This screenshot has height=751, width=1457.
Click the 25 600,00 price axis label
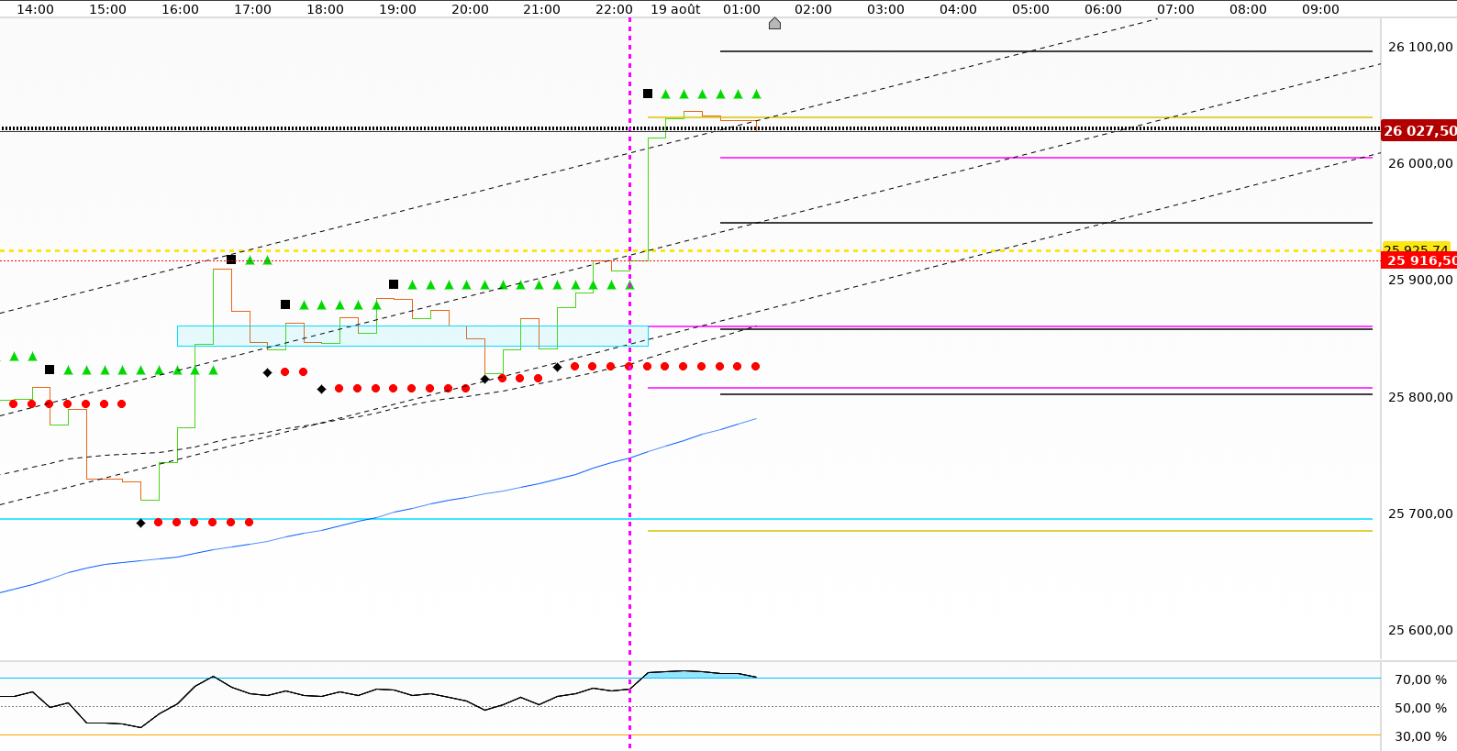coord(1420,630)
